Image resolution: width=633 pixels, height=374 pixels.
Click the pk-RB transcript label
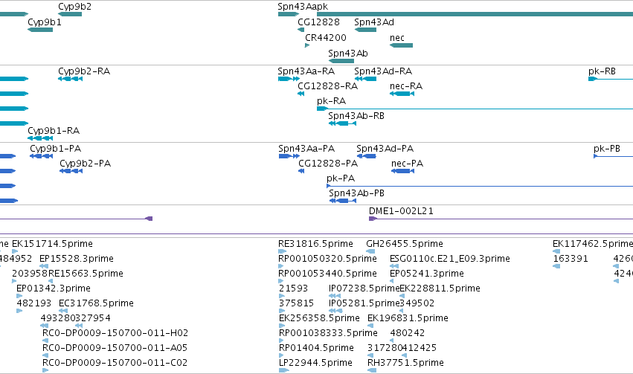pyautogui.click(x=602, y=71)
